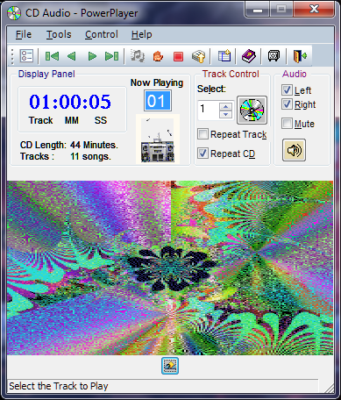
Task: Minimize the PowerPlayer window
Action: [x=258, y=10]
